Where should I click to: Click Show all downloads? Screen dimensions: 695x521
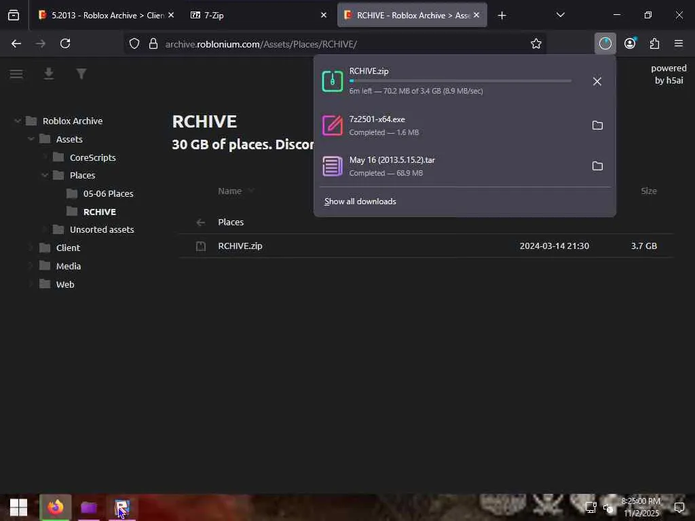point(360,201)
